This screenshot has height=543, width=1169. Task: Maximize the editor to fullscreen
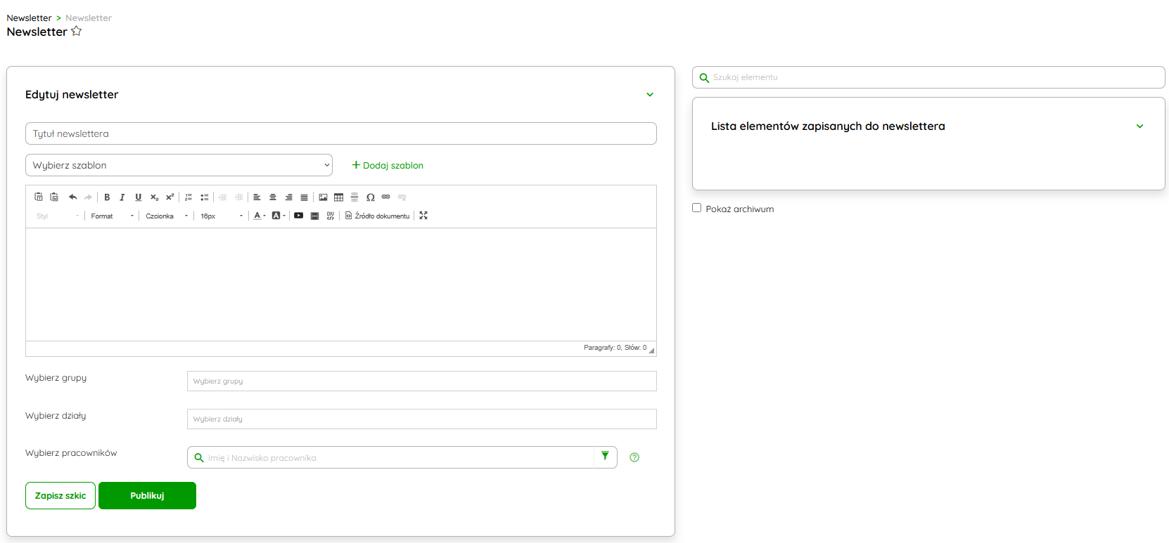pos(423,216)
